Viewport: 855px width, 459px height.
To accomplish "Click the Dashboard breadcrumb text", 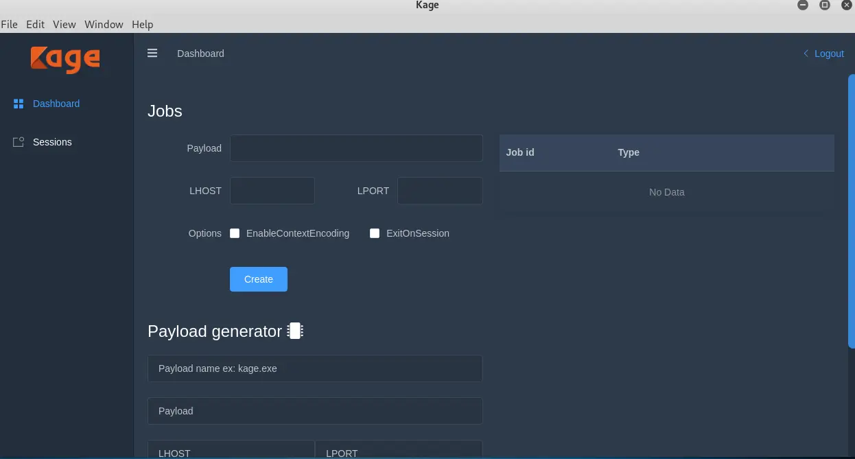I will (200, 54).
